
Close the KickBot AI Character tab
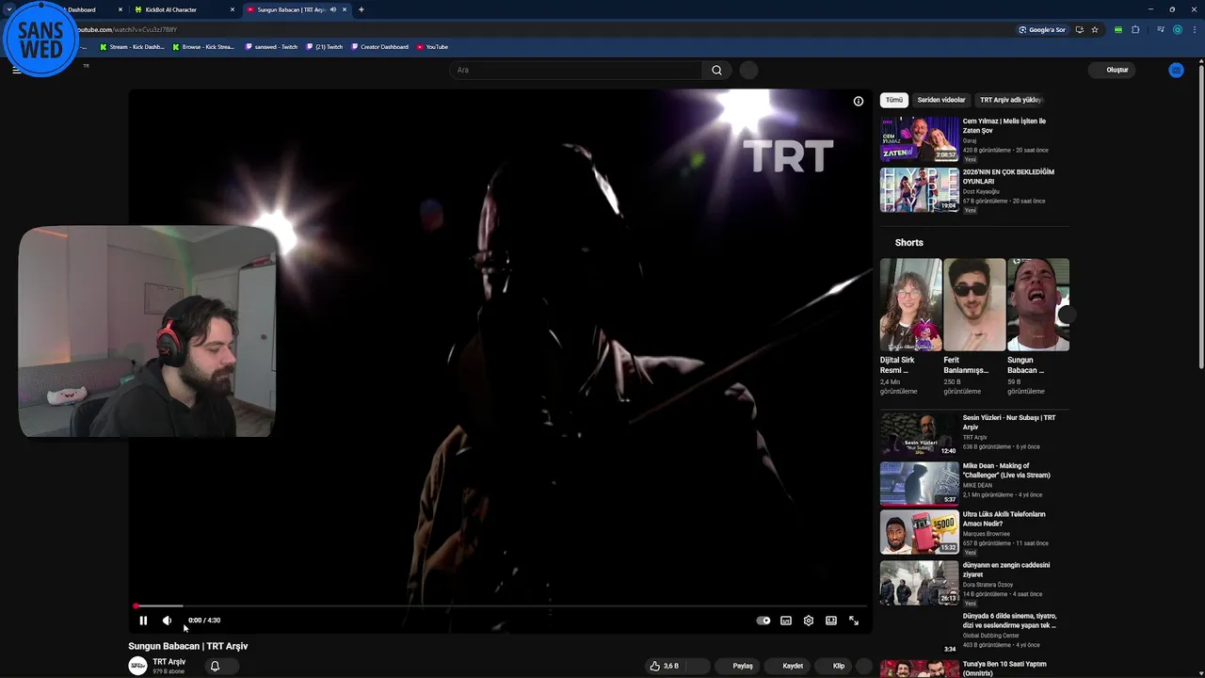tap(233, 9)
